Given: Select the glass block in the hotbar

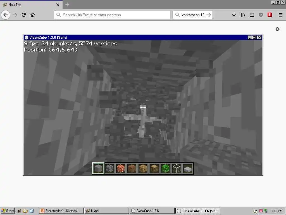Looking at the screenshot, I should (x=177, y=168).
